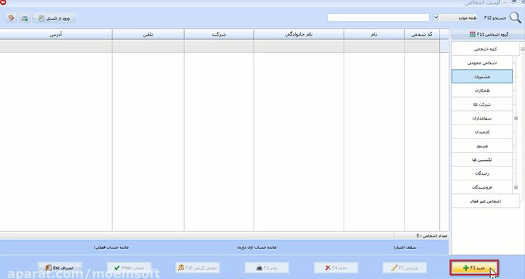Select the رانندگان group
Screen dimensions: 525x279
point(482,173)
